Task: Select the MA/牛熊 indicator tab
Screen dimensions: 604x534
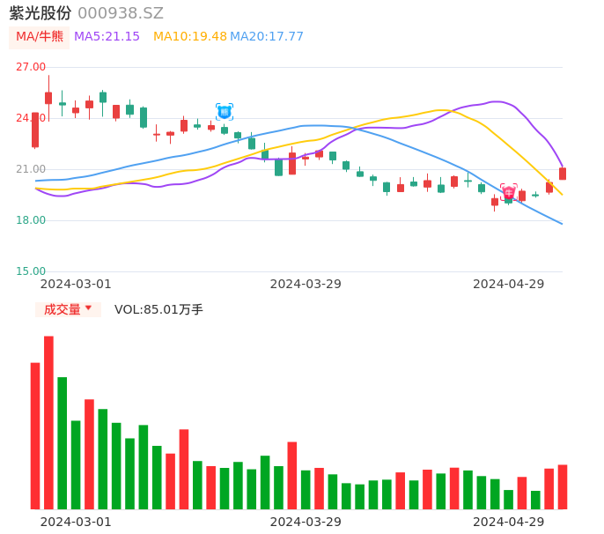Action: [x=40, y=37]
